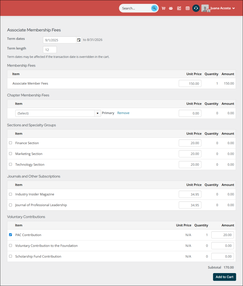Click the search magnifier button
The image size is (243, 286).
[154, 8]
